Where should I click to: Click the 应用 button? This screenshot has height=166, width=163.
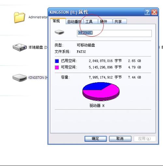145,139
